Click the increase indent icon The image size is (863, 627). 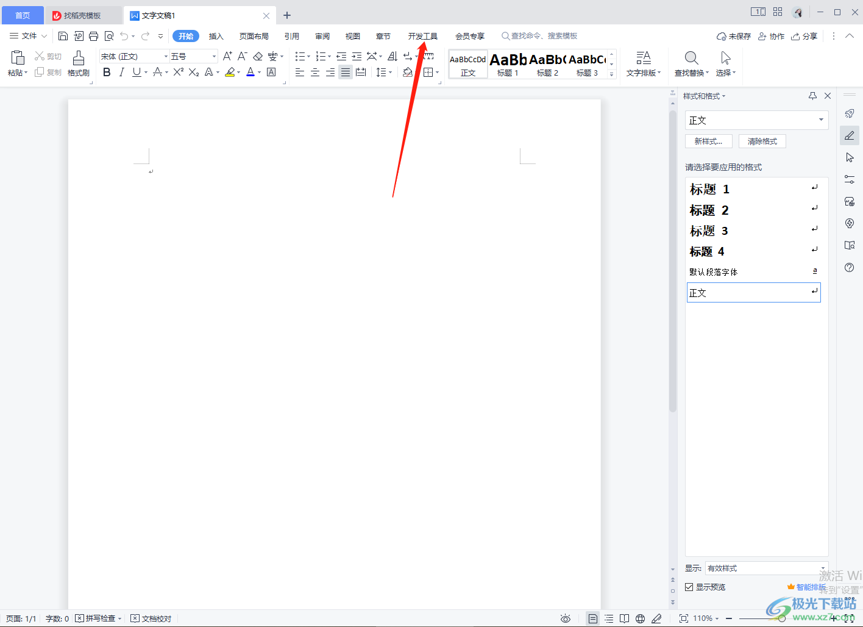pyautogui.click(x=357, y=56)
